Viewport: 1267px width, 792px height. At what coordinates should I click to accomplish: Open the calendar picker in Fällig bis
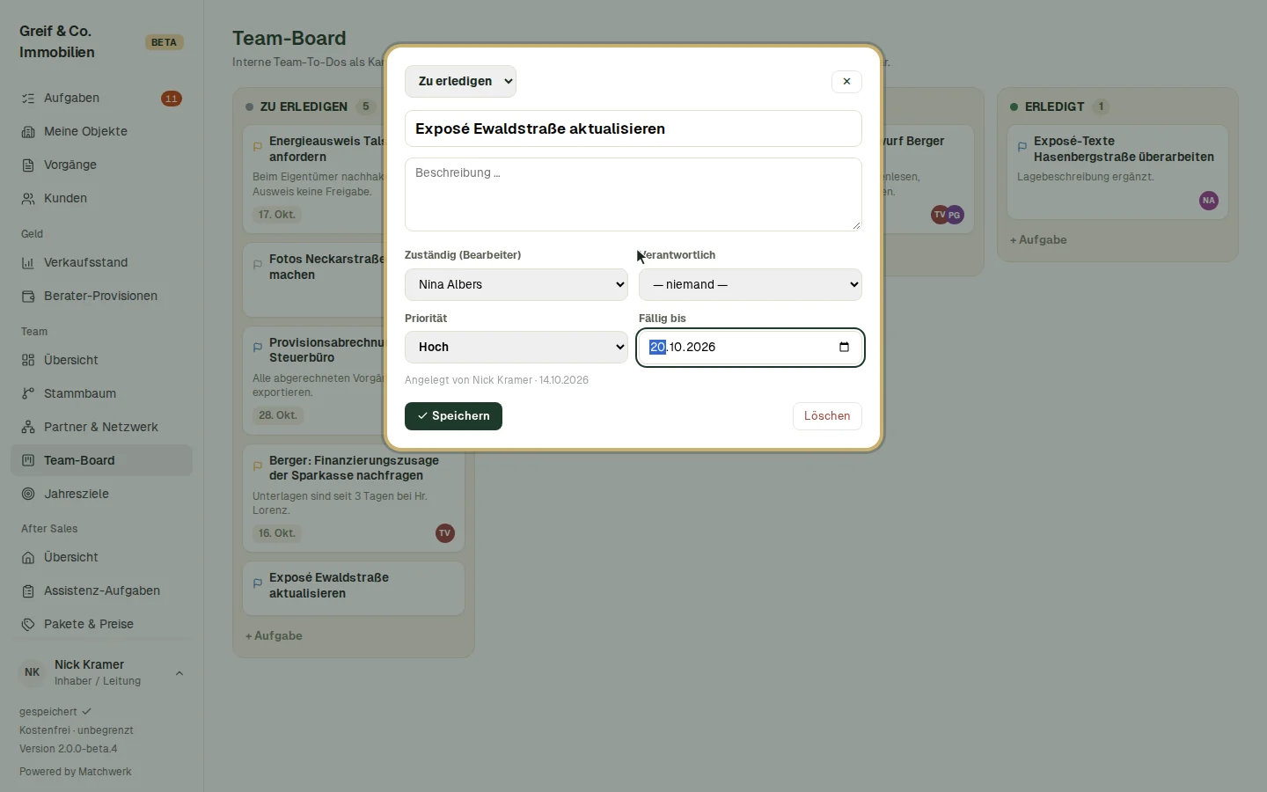pyautogui.click(x=844, y=347)
